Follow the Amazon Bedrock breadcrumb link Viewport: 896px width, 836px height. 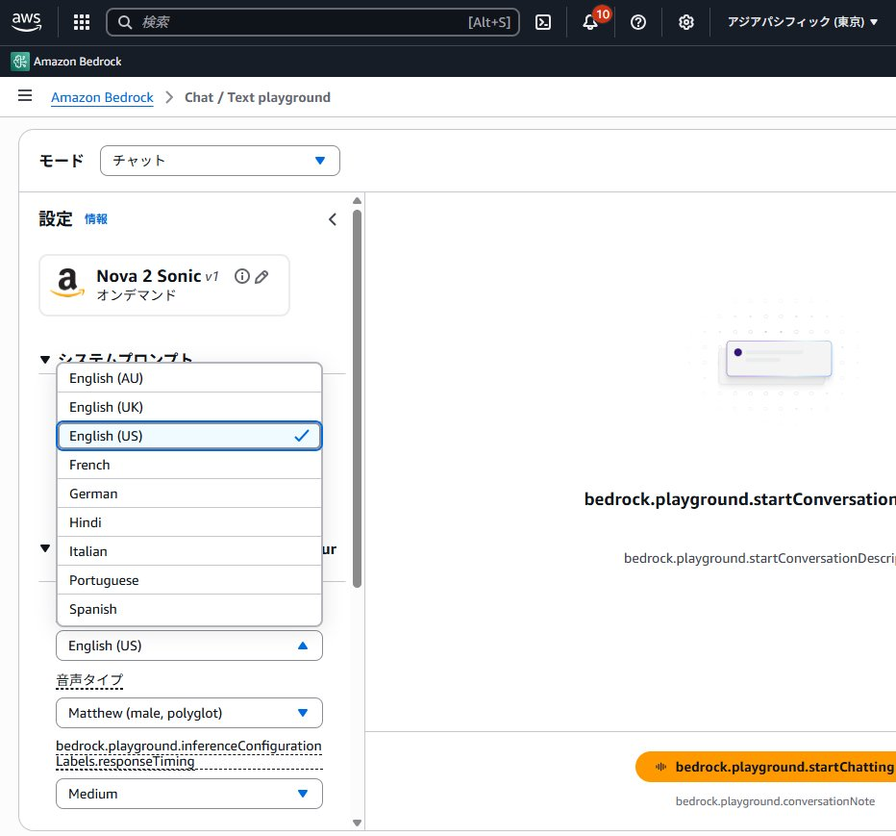(102, 97)
